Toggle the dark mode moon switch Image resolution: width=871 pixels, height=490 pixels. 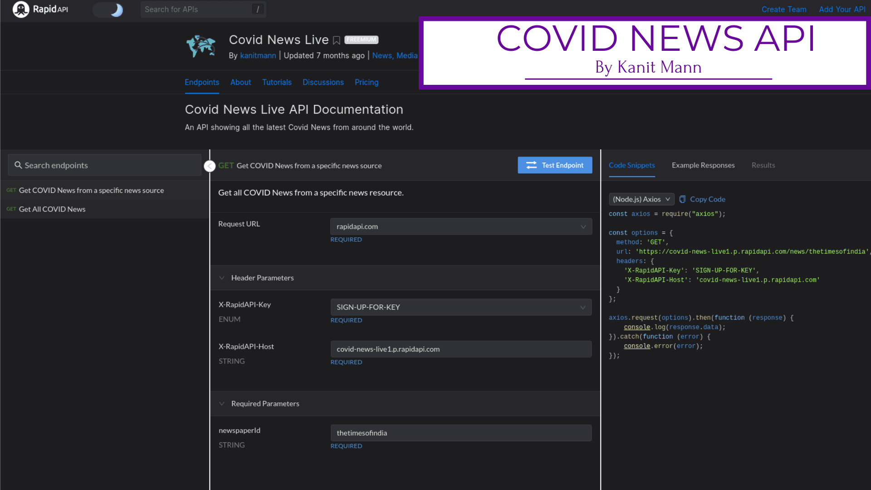point(108,10)
